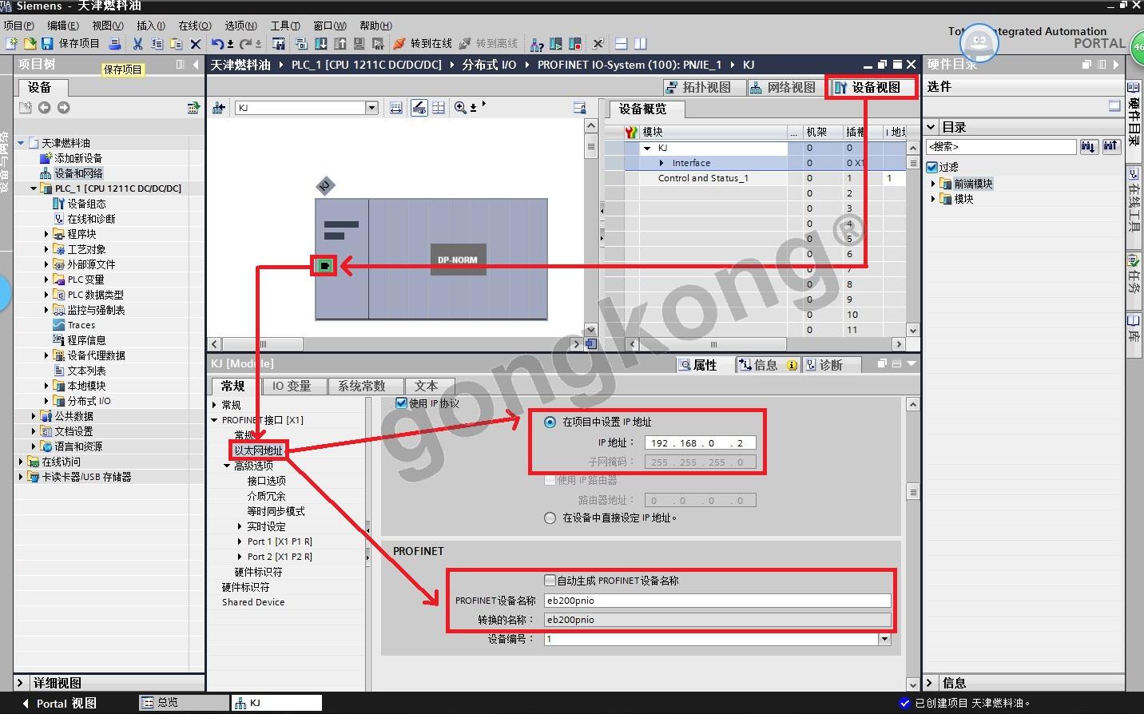Click the open project icon
The width and height of the screenshot is (1144, 714).
(30, 43)
